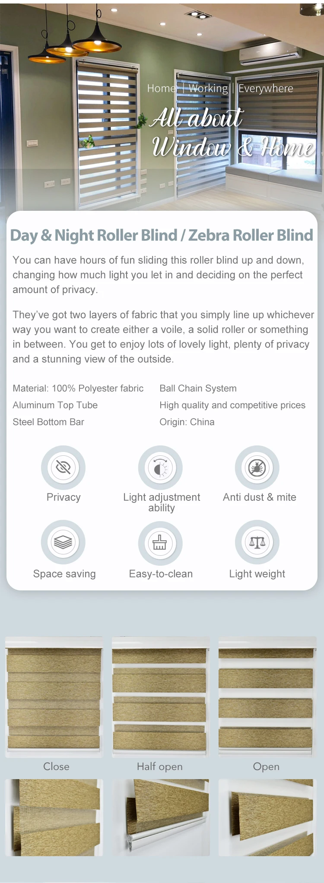Select the Light weight scales icon
The height and width of the screenshot is (883, 324).
(x=257, y=542)
